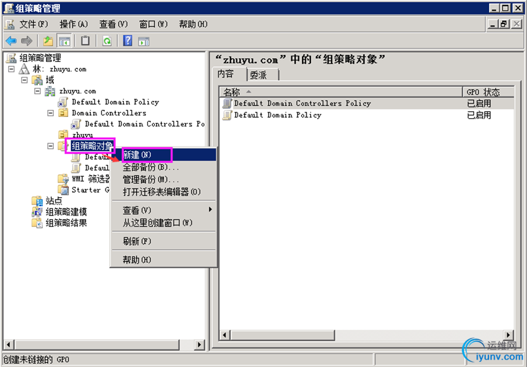Click the green Refresh toolbar icon
Viewport: 527px width, 367px height.
(x=107, y=41)
